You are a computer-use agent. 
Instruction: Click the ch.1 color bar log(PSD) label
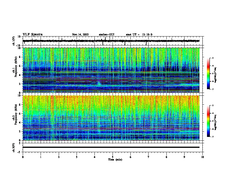pyautogui.click(x=216, y=75)
